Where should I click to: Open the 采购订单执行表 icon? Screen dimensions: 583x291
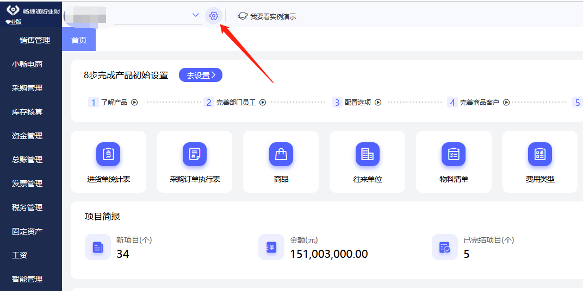click(x=195, y=154)
